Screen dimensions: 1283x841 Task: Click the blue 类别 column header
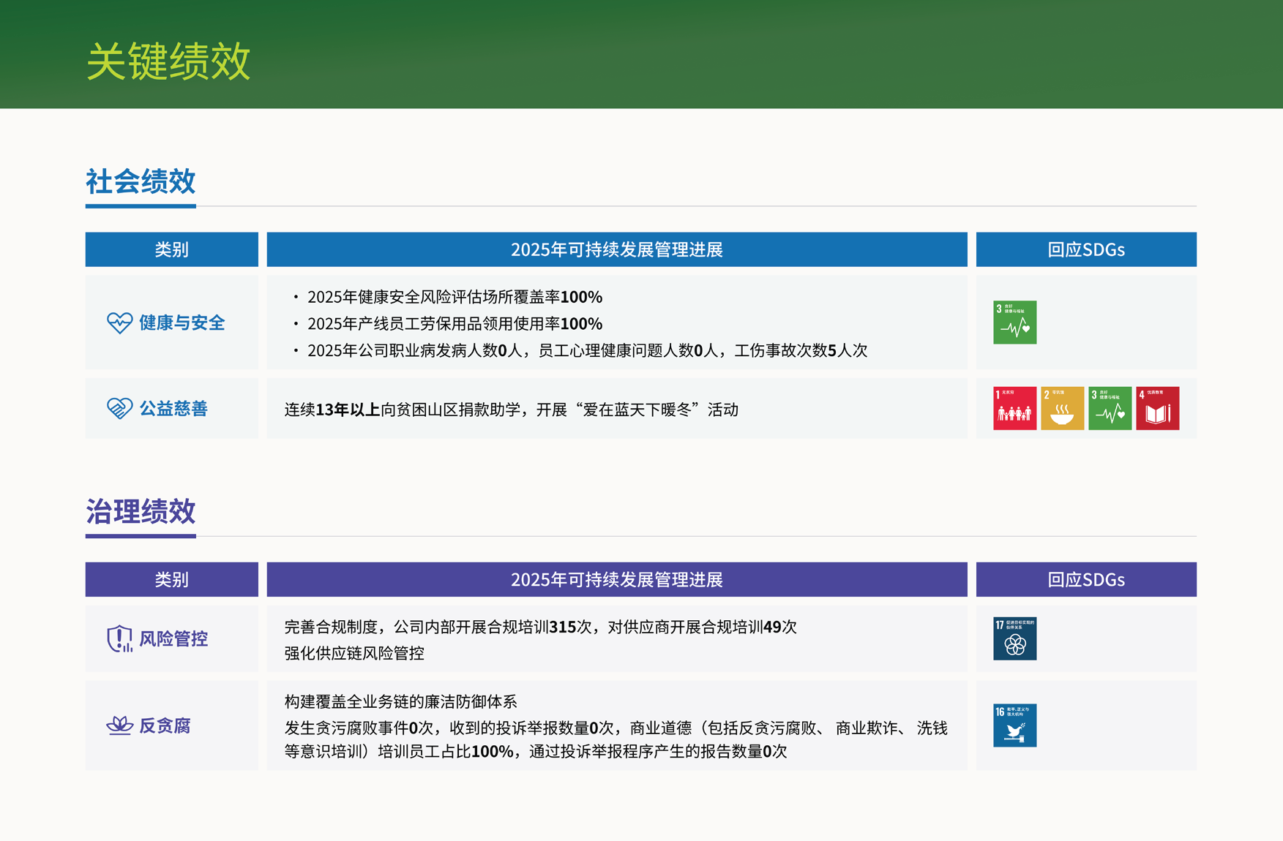(171, 249)
